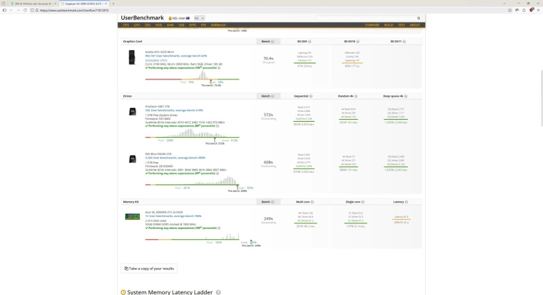Click help icon beside Graphics Card Bench header
The image size is (543, 295).
[272, 42]
